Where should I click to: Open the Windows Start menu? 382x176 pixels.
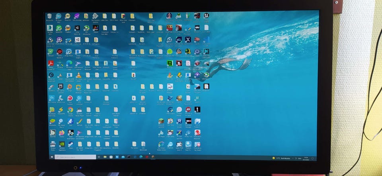[x=52, y=157]
